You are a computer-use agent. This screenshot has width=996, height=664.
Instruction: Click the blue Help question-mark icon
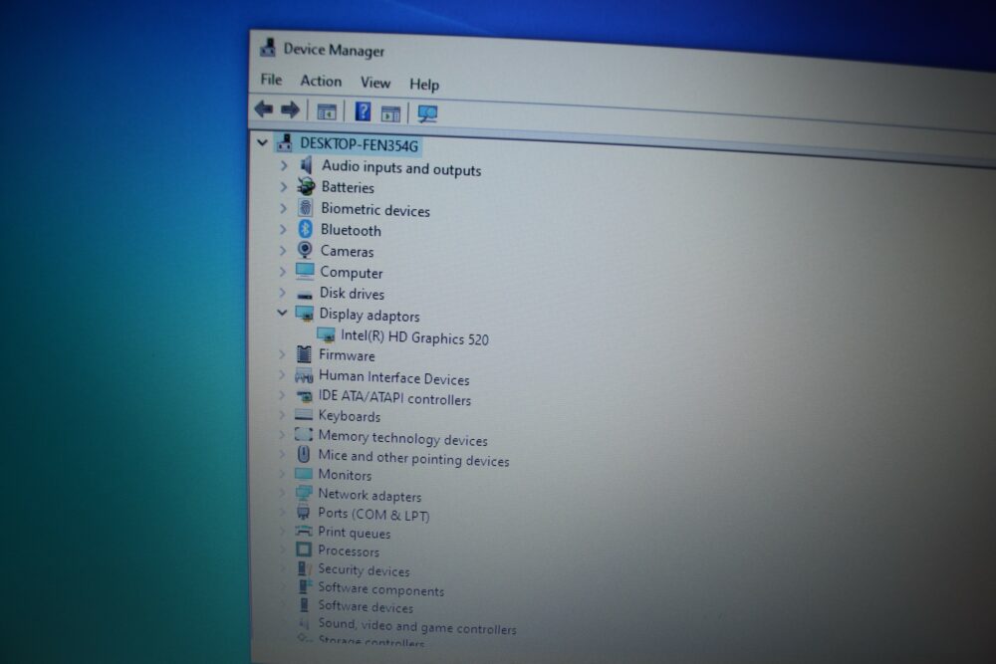point(363,111)
